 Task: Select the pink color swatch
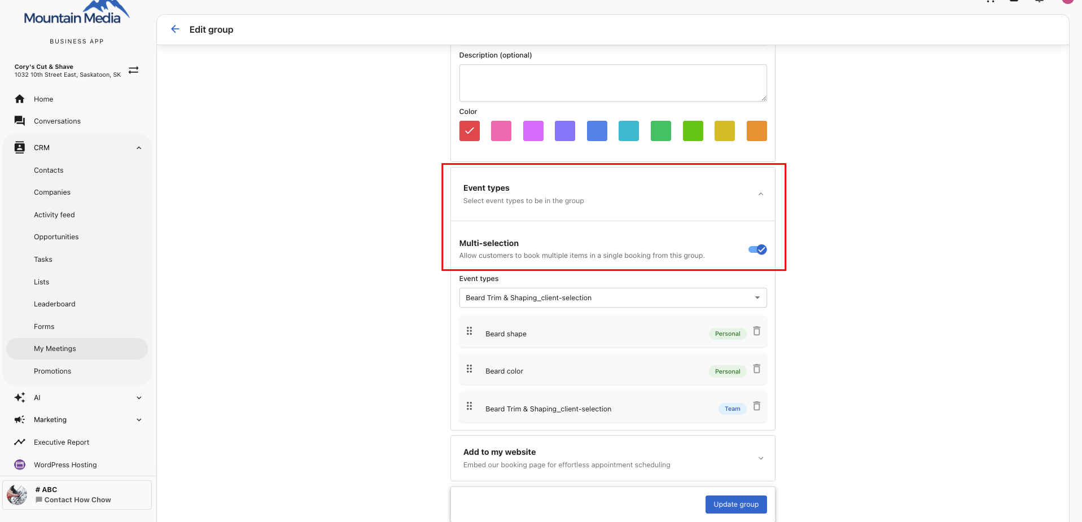coord(501,131)
